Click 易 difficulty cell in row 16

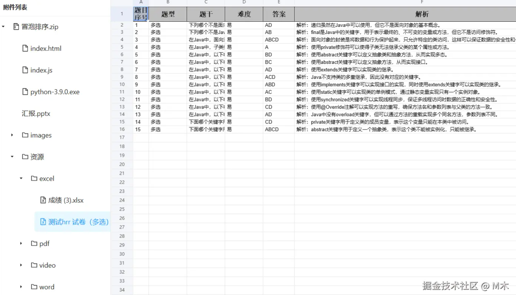[x=244, y=130]
